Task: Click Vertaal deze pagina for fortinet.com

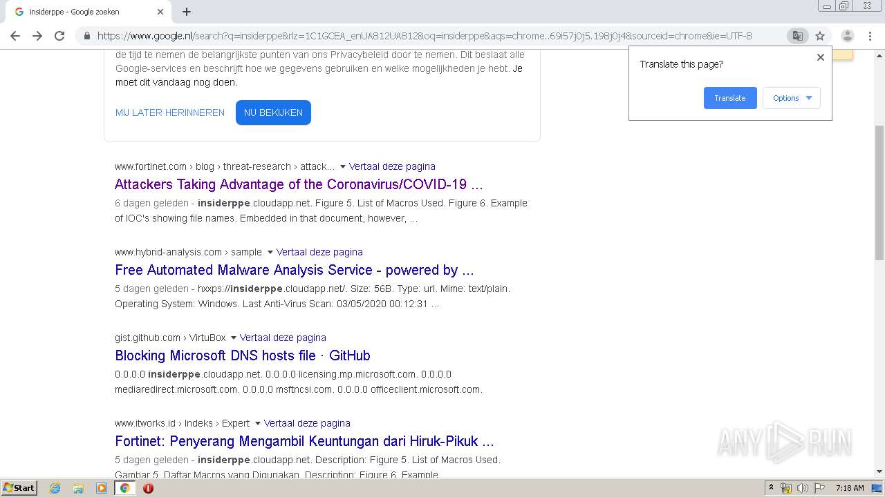Action: point(392,166)
